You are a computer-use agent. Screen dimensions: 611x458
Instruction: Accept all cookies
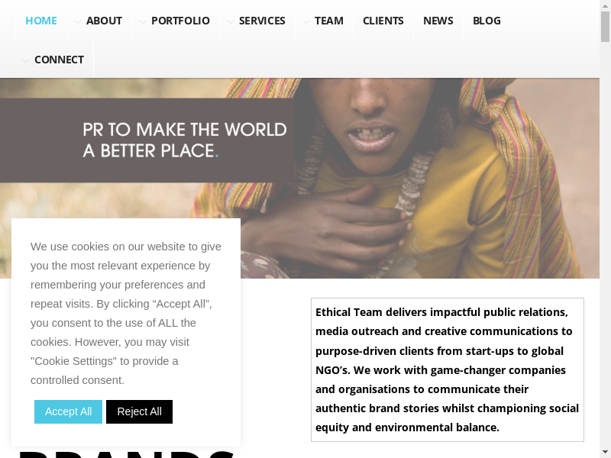coord(68,411)
